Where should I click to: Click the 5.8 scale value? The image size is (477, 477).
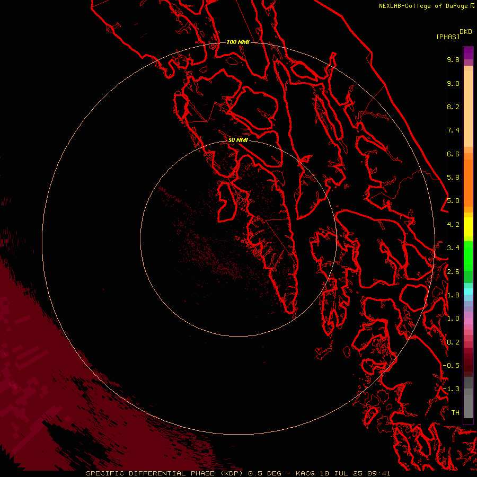point(453,178)
